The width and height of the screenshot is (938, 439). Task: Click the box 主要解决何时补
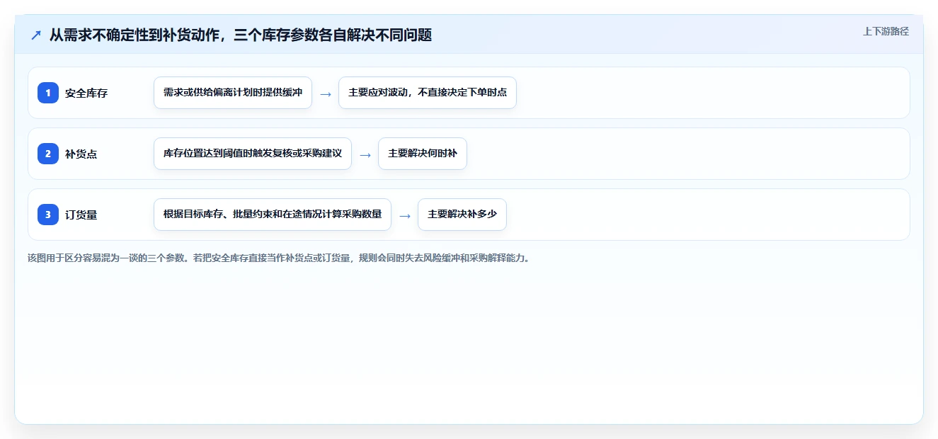click(x=423, y=154)
